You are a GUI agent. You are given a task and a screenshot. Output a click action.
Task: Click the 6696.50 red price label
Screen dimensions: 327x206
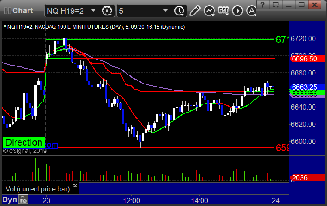pos(307,59)
